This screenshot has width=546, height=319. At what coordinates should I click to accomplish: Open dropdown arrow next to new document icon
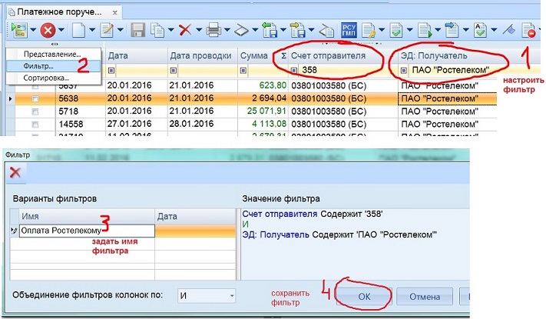[92, 30]
